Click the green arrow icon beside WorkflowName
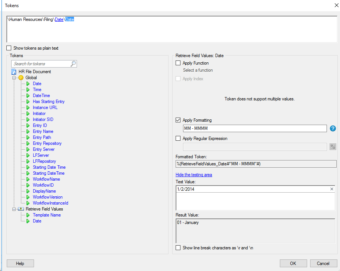Viewport: 340px width, 271px height. [x=28, y=179]
